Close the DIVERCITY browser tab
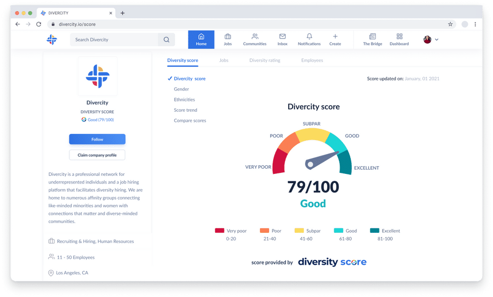Image resolution: width=493 pixels, height=297 pixels. click(111, 13)
